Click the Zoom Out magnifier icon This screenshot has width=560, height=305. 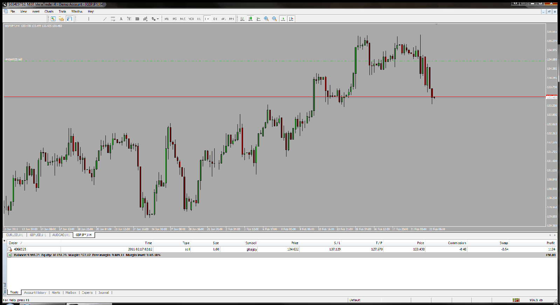pyautogui.click(x=274, y=19)
